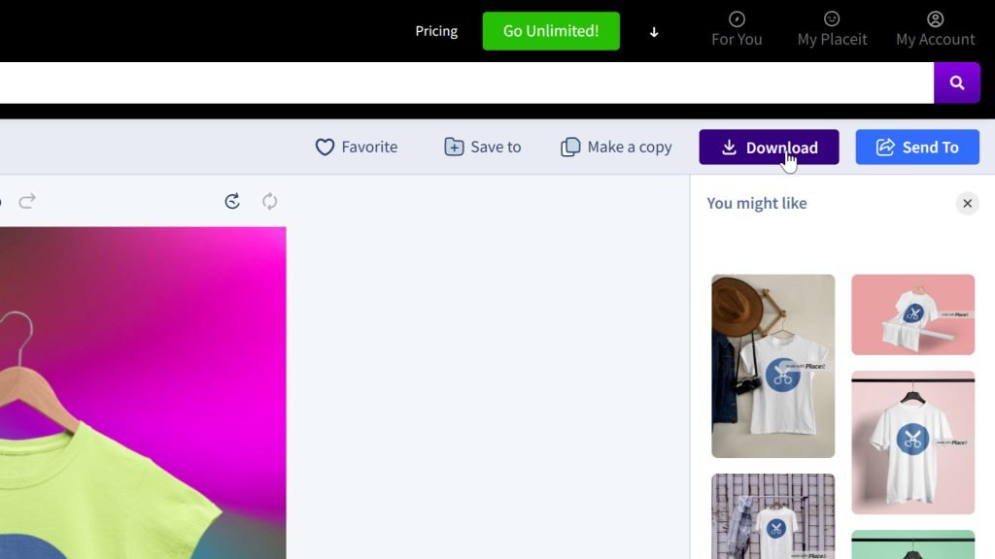This screenshot has width=995, height=559.
Task: Click the "You might like" heading
Action: tap(757, 204)
